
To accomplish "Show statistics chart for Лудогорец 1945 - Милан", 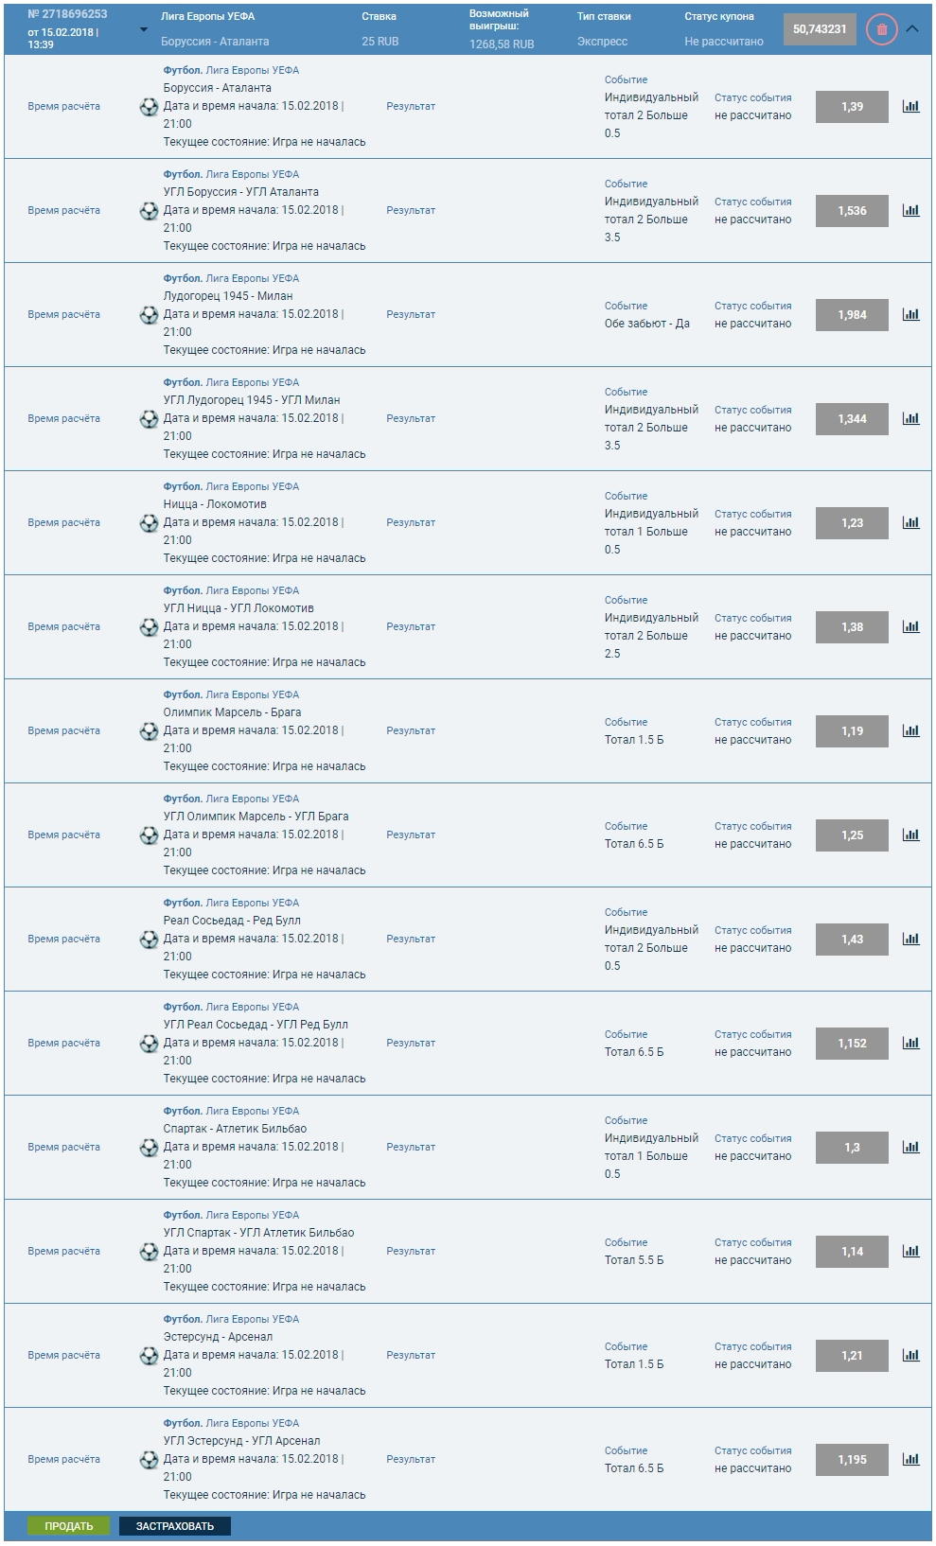I will click(x=910, y=315).
